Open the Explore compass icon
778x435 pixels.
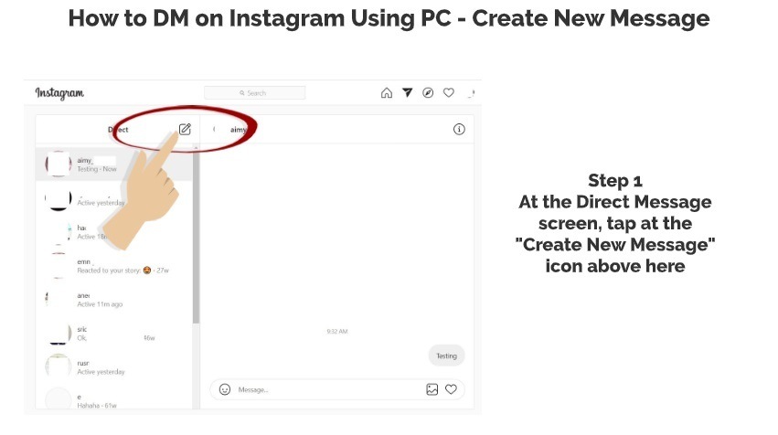[x=428, y=92]
